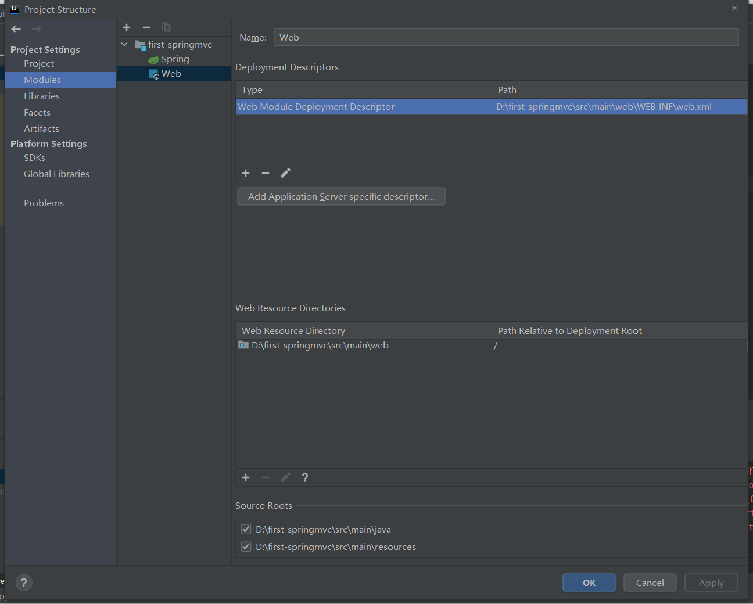Toggle src\main\resources source root checkbox
Screen dimensions: 753x604
click(x=246, y=547)
